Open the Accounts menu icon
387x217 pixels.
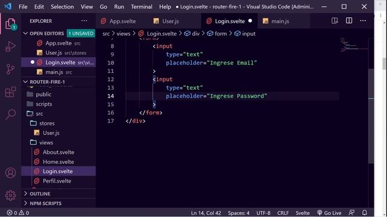(10, 173)
